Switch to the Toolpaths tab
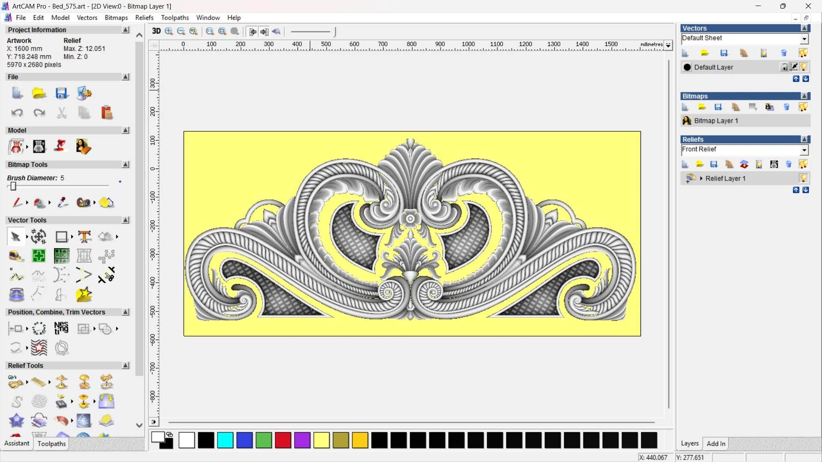This screenshot has width=822, height=462. coord(51,444)
